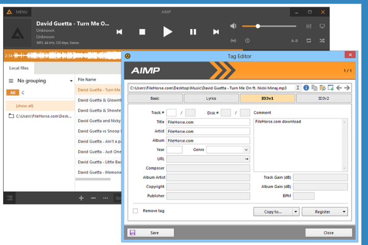This screenshot has width=368, height=245.
Task: Skip to next track in AIMP player
Action: [216, 32]
